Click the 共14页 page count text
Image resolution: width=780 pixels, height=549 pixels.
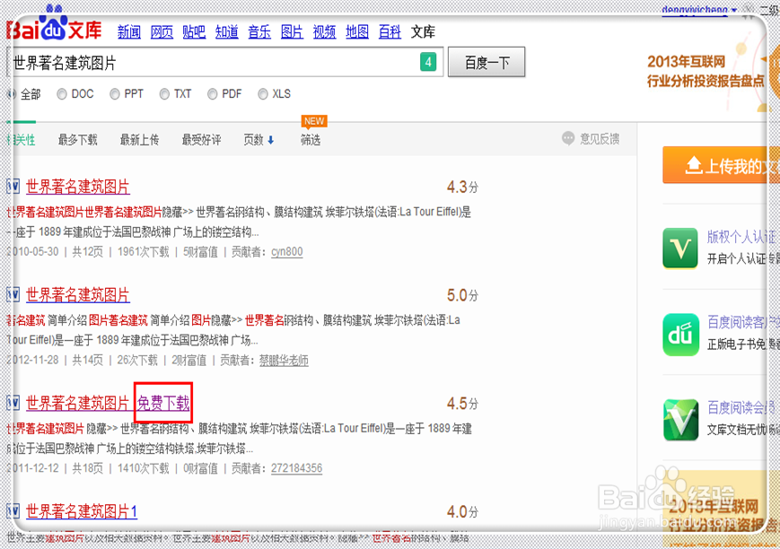tap(88, 361)
